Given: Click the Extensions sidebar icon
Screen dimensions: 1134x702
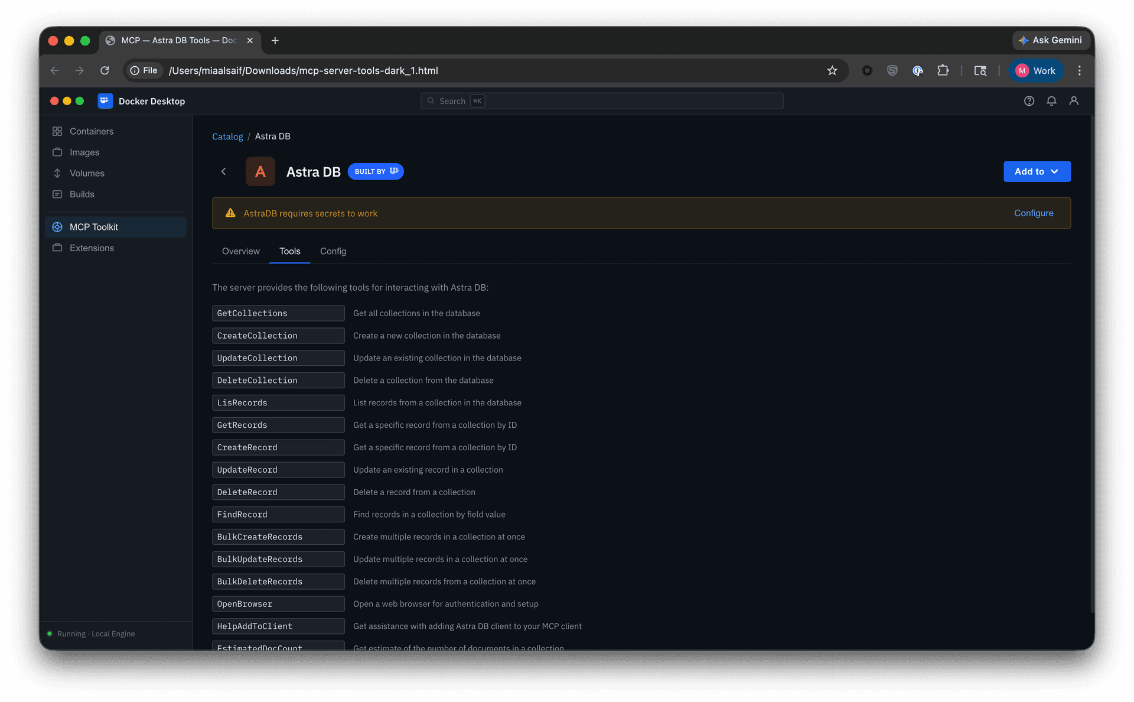Looking at the screenshot, I should click(x=57, y=248).
